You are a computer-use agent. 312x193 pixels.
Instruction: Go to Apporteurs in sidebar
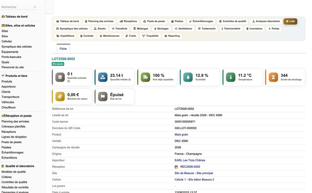(9, 87)
